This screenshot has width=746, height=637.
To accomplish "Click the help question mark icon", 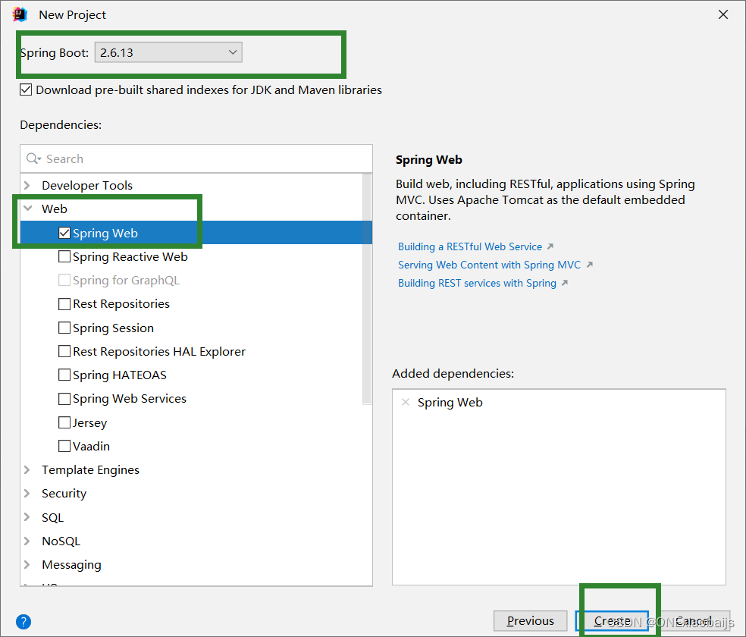I will pos(24,621).
